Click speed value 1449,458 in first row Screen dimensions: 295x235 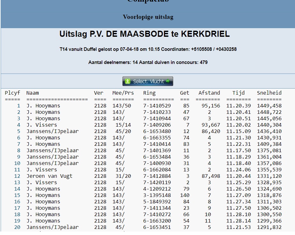click(269, 106)
